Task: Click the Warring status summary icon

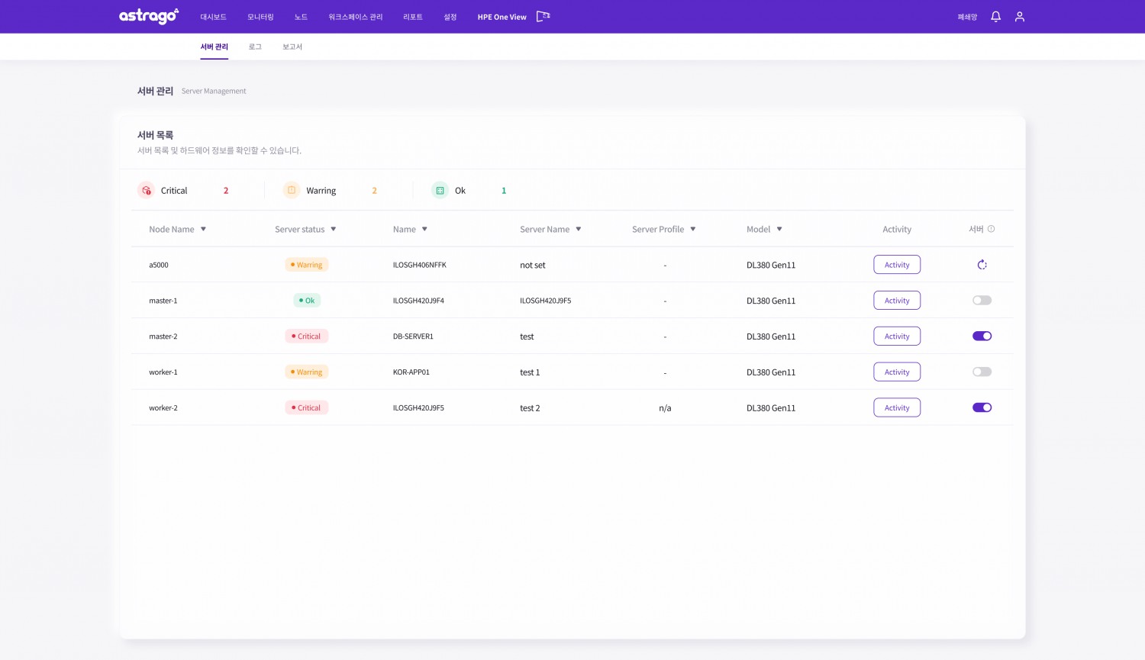Action: pyautogui.click(x=292, y=191)
